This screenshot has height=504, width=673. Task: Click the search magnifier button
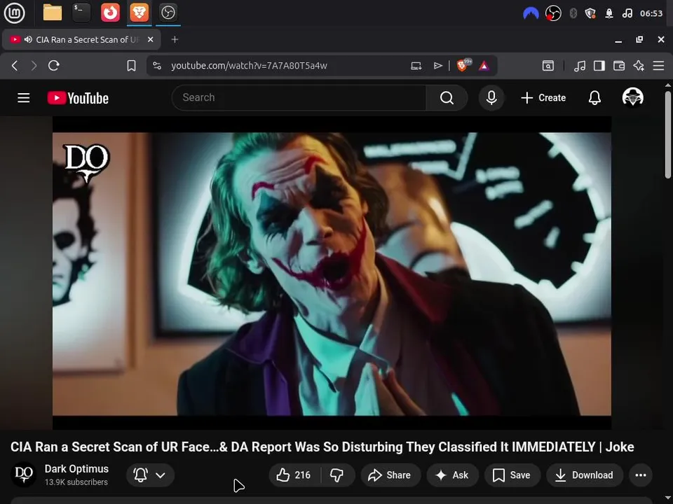[447, 98]
